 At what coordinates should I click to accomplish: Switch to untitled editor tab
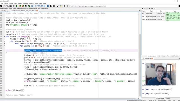(4, 11)
